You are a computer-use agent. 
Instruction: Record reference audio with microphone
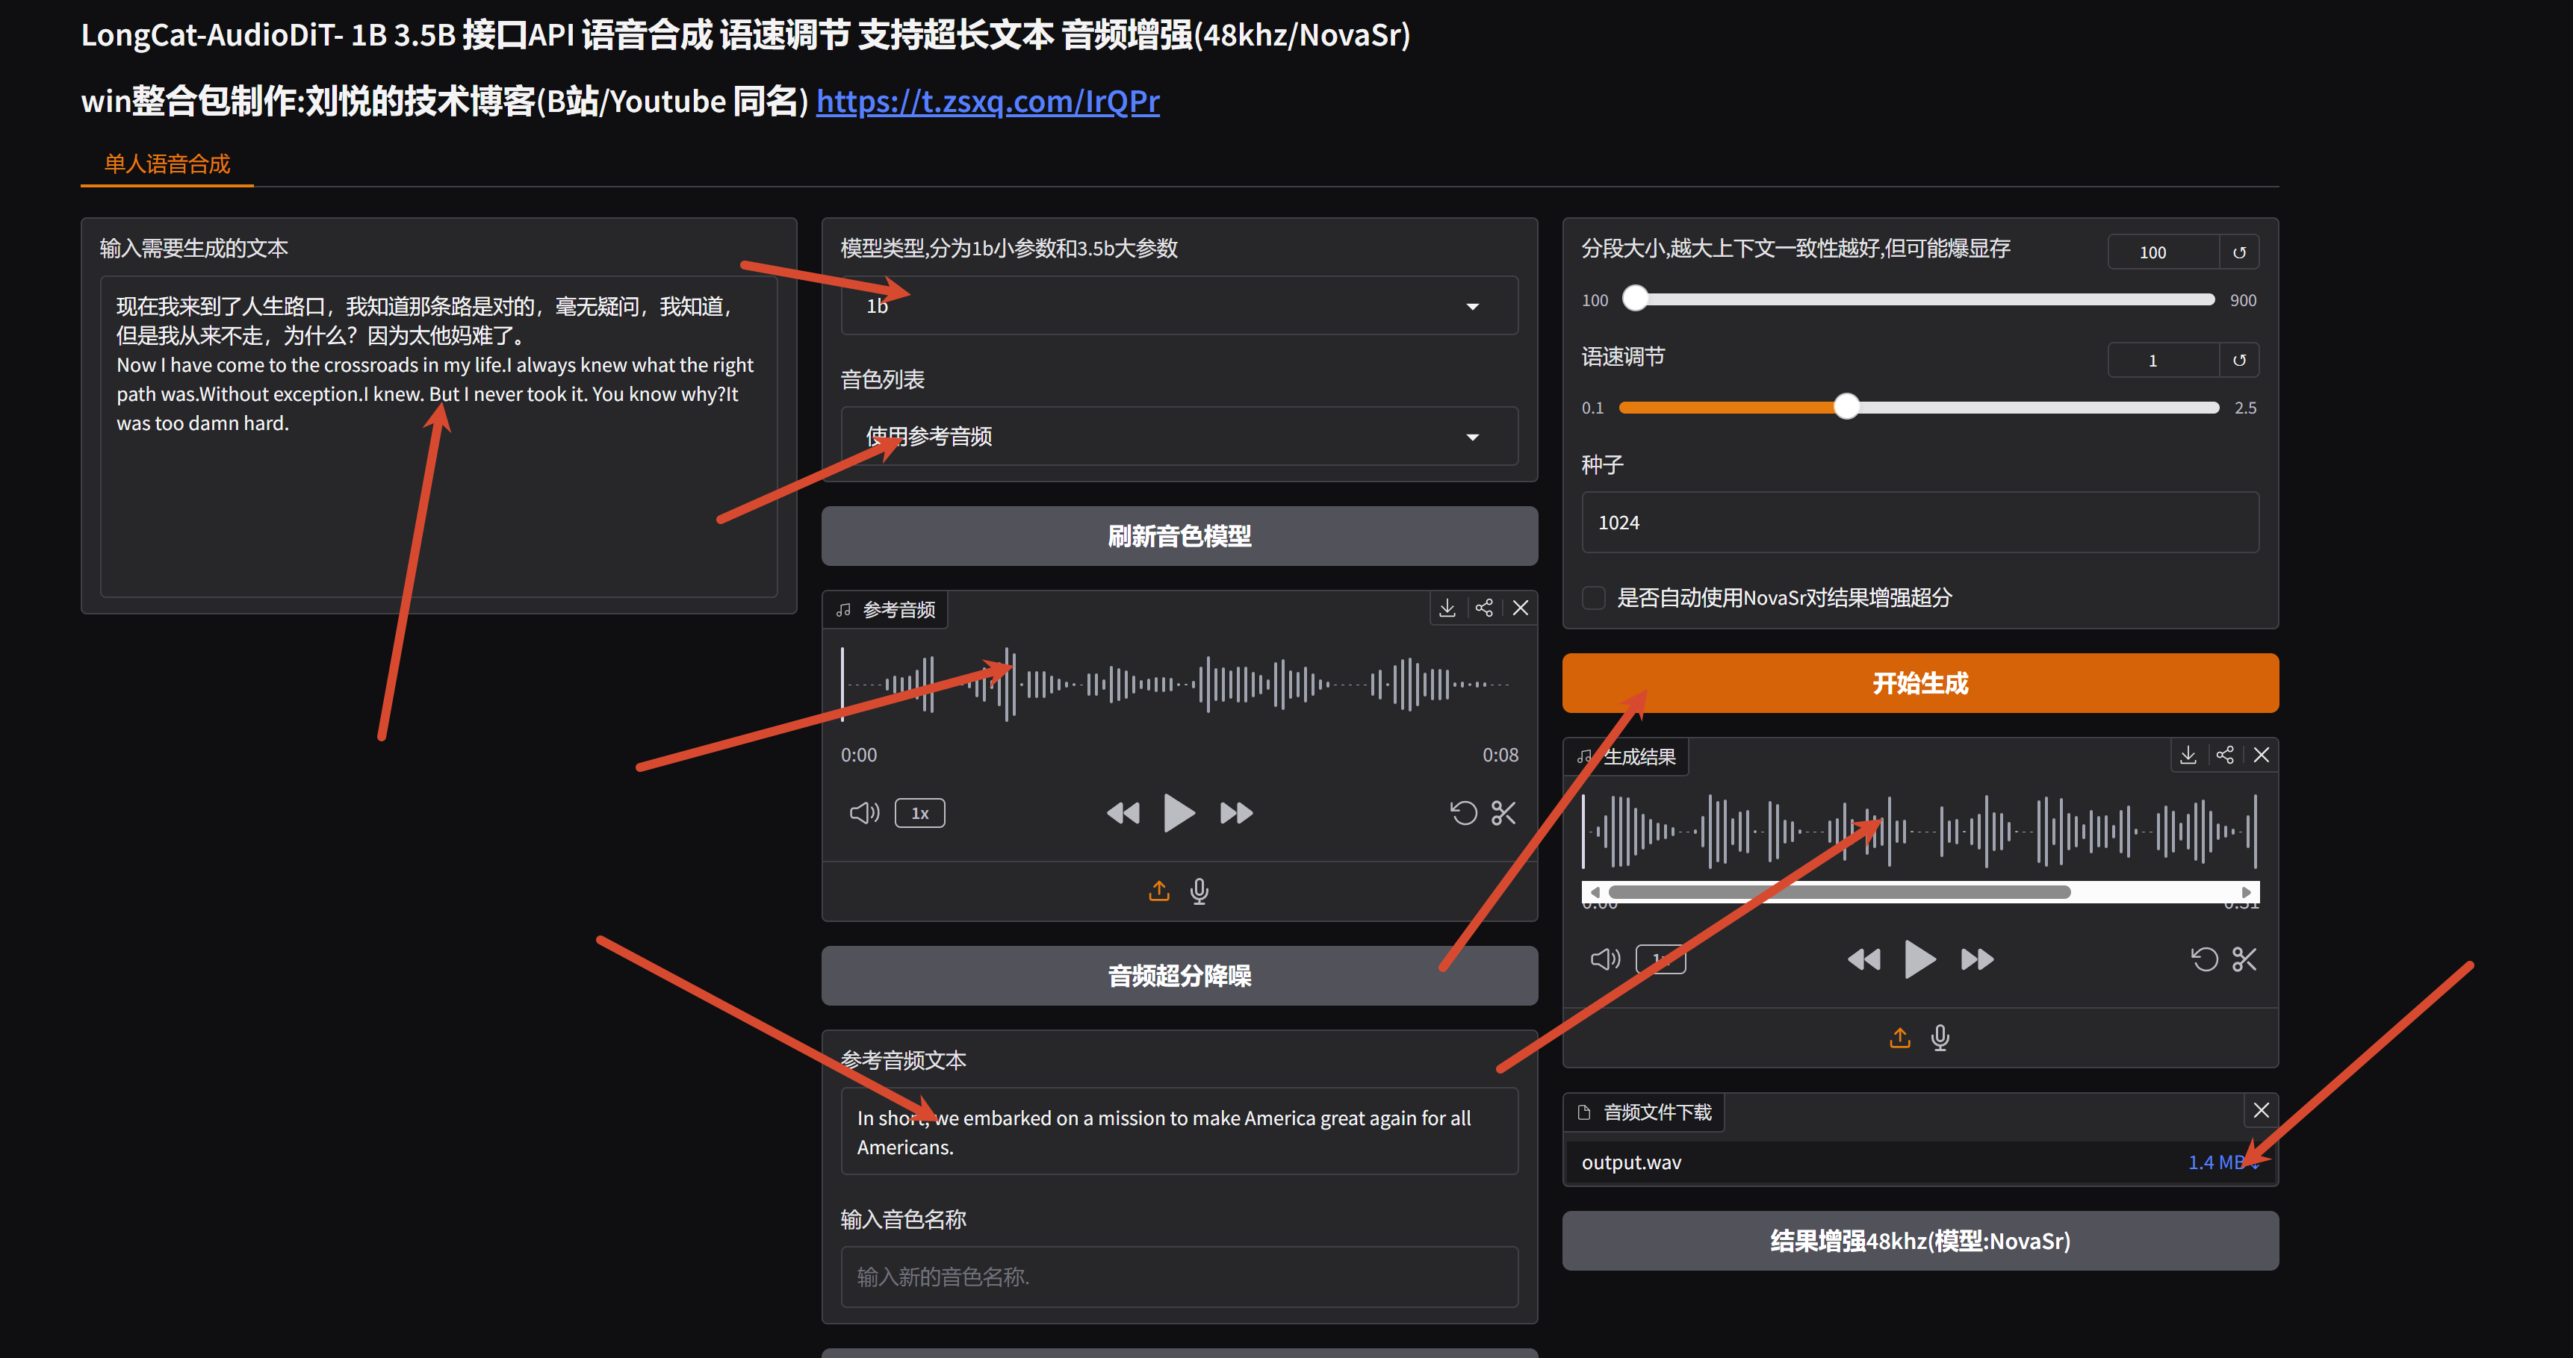coord(1199,891)
